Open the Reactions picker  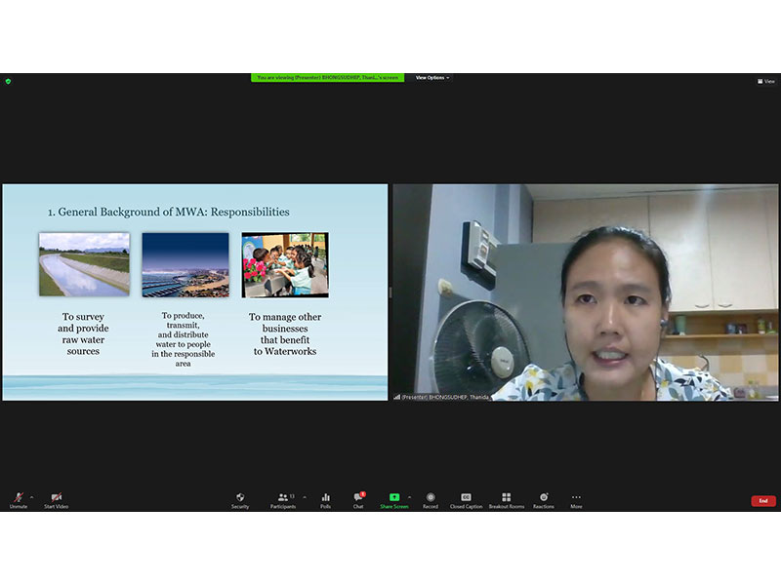point(544,498)
